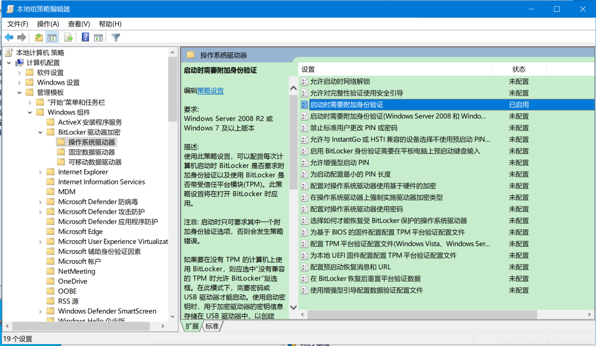
Task: Click folder icon of Microsoft Edge
Action: click(51, 232)
